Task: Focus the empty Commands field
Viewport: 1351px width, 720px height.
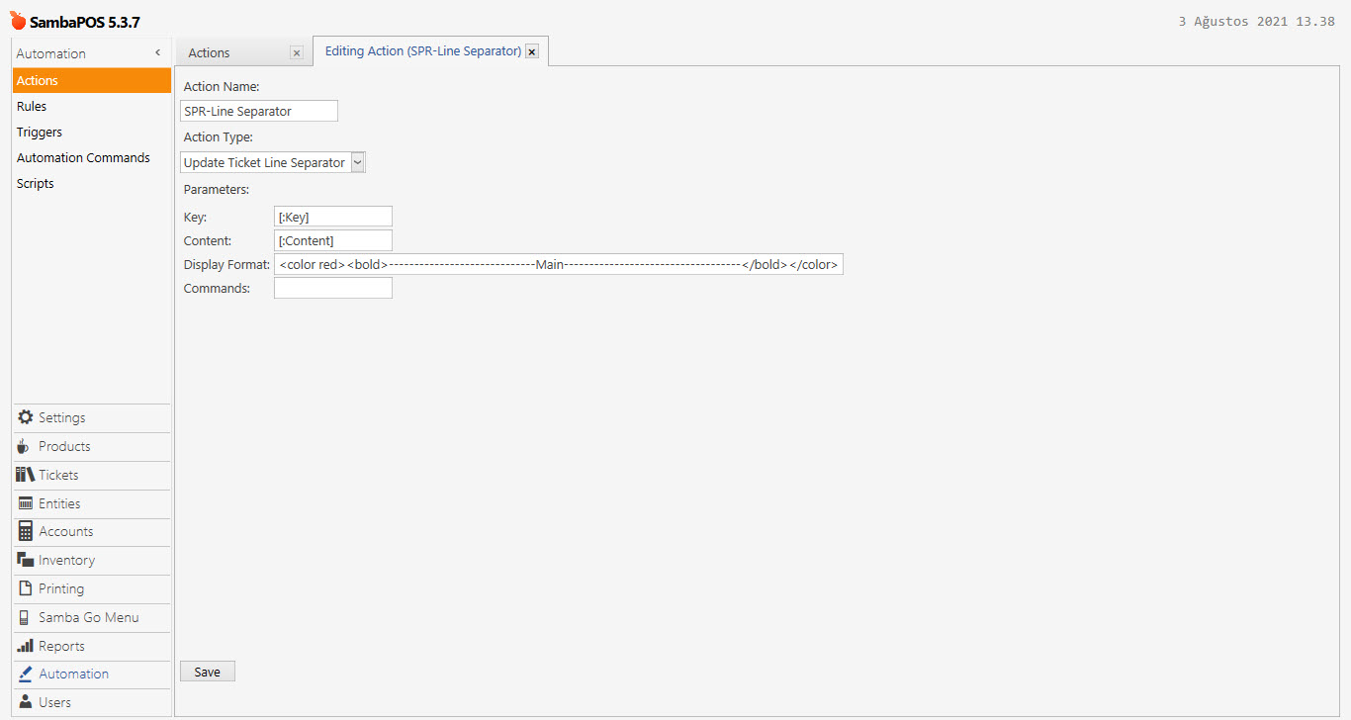Action: pos(333,288)
